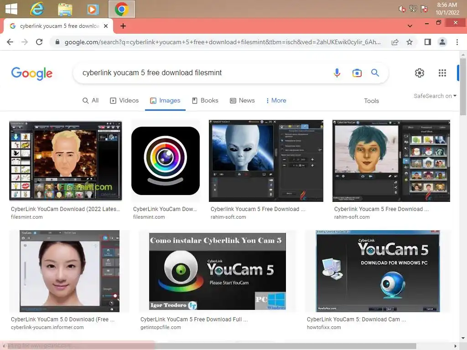Search by image using the camera icon
This screenshot has height=350, width=467.
pos(357,73)
